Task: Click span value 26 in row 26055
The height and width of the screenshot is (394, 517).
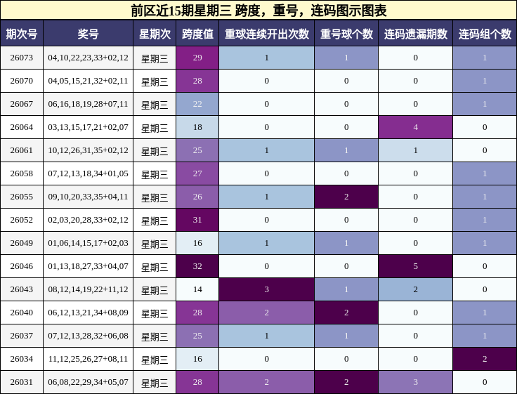Action: tap(197, 197)
